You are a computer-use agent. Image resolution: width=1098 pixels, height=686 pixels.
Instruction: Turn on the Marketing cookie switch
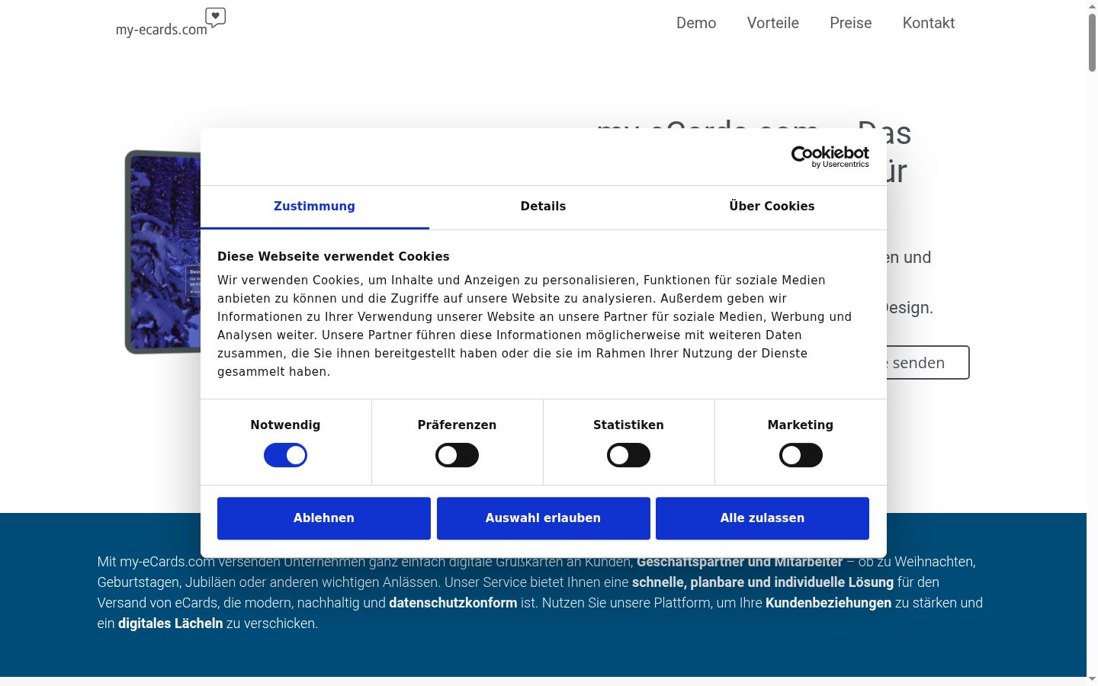click(801, 455)
